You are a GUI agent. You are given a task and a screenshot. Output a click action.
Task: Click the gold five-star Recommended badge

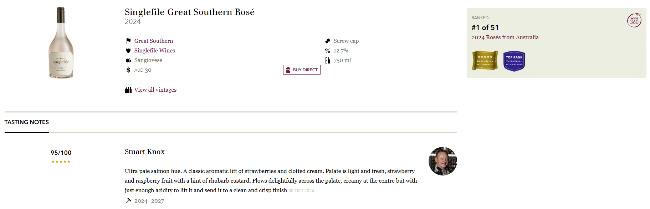click(x=485, y=61)
